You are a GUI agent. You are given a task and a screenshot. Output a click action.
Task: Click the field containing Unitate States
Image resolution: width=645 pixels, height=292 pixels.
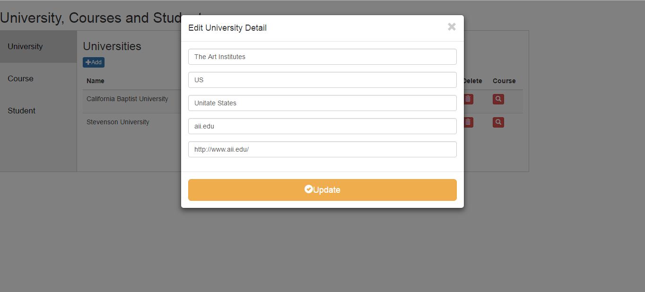tap(322, 103)
